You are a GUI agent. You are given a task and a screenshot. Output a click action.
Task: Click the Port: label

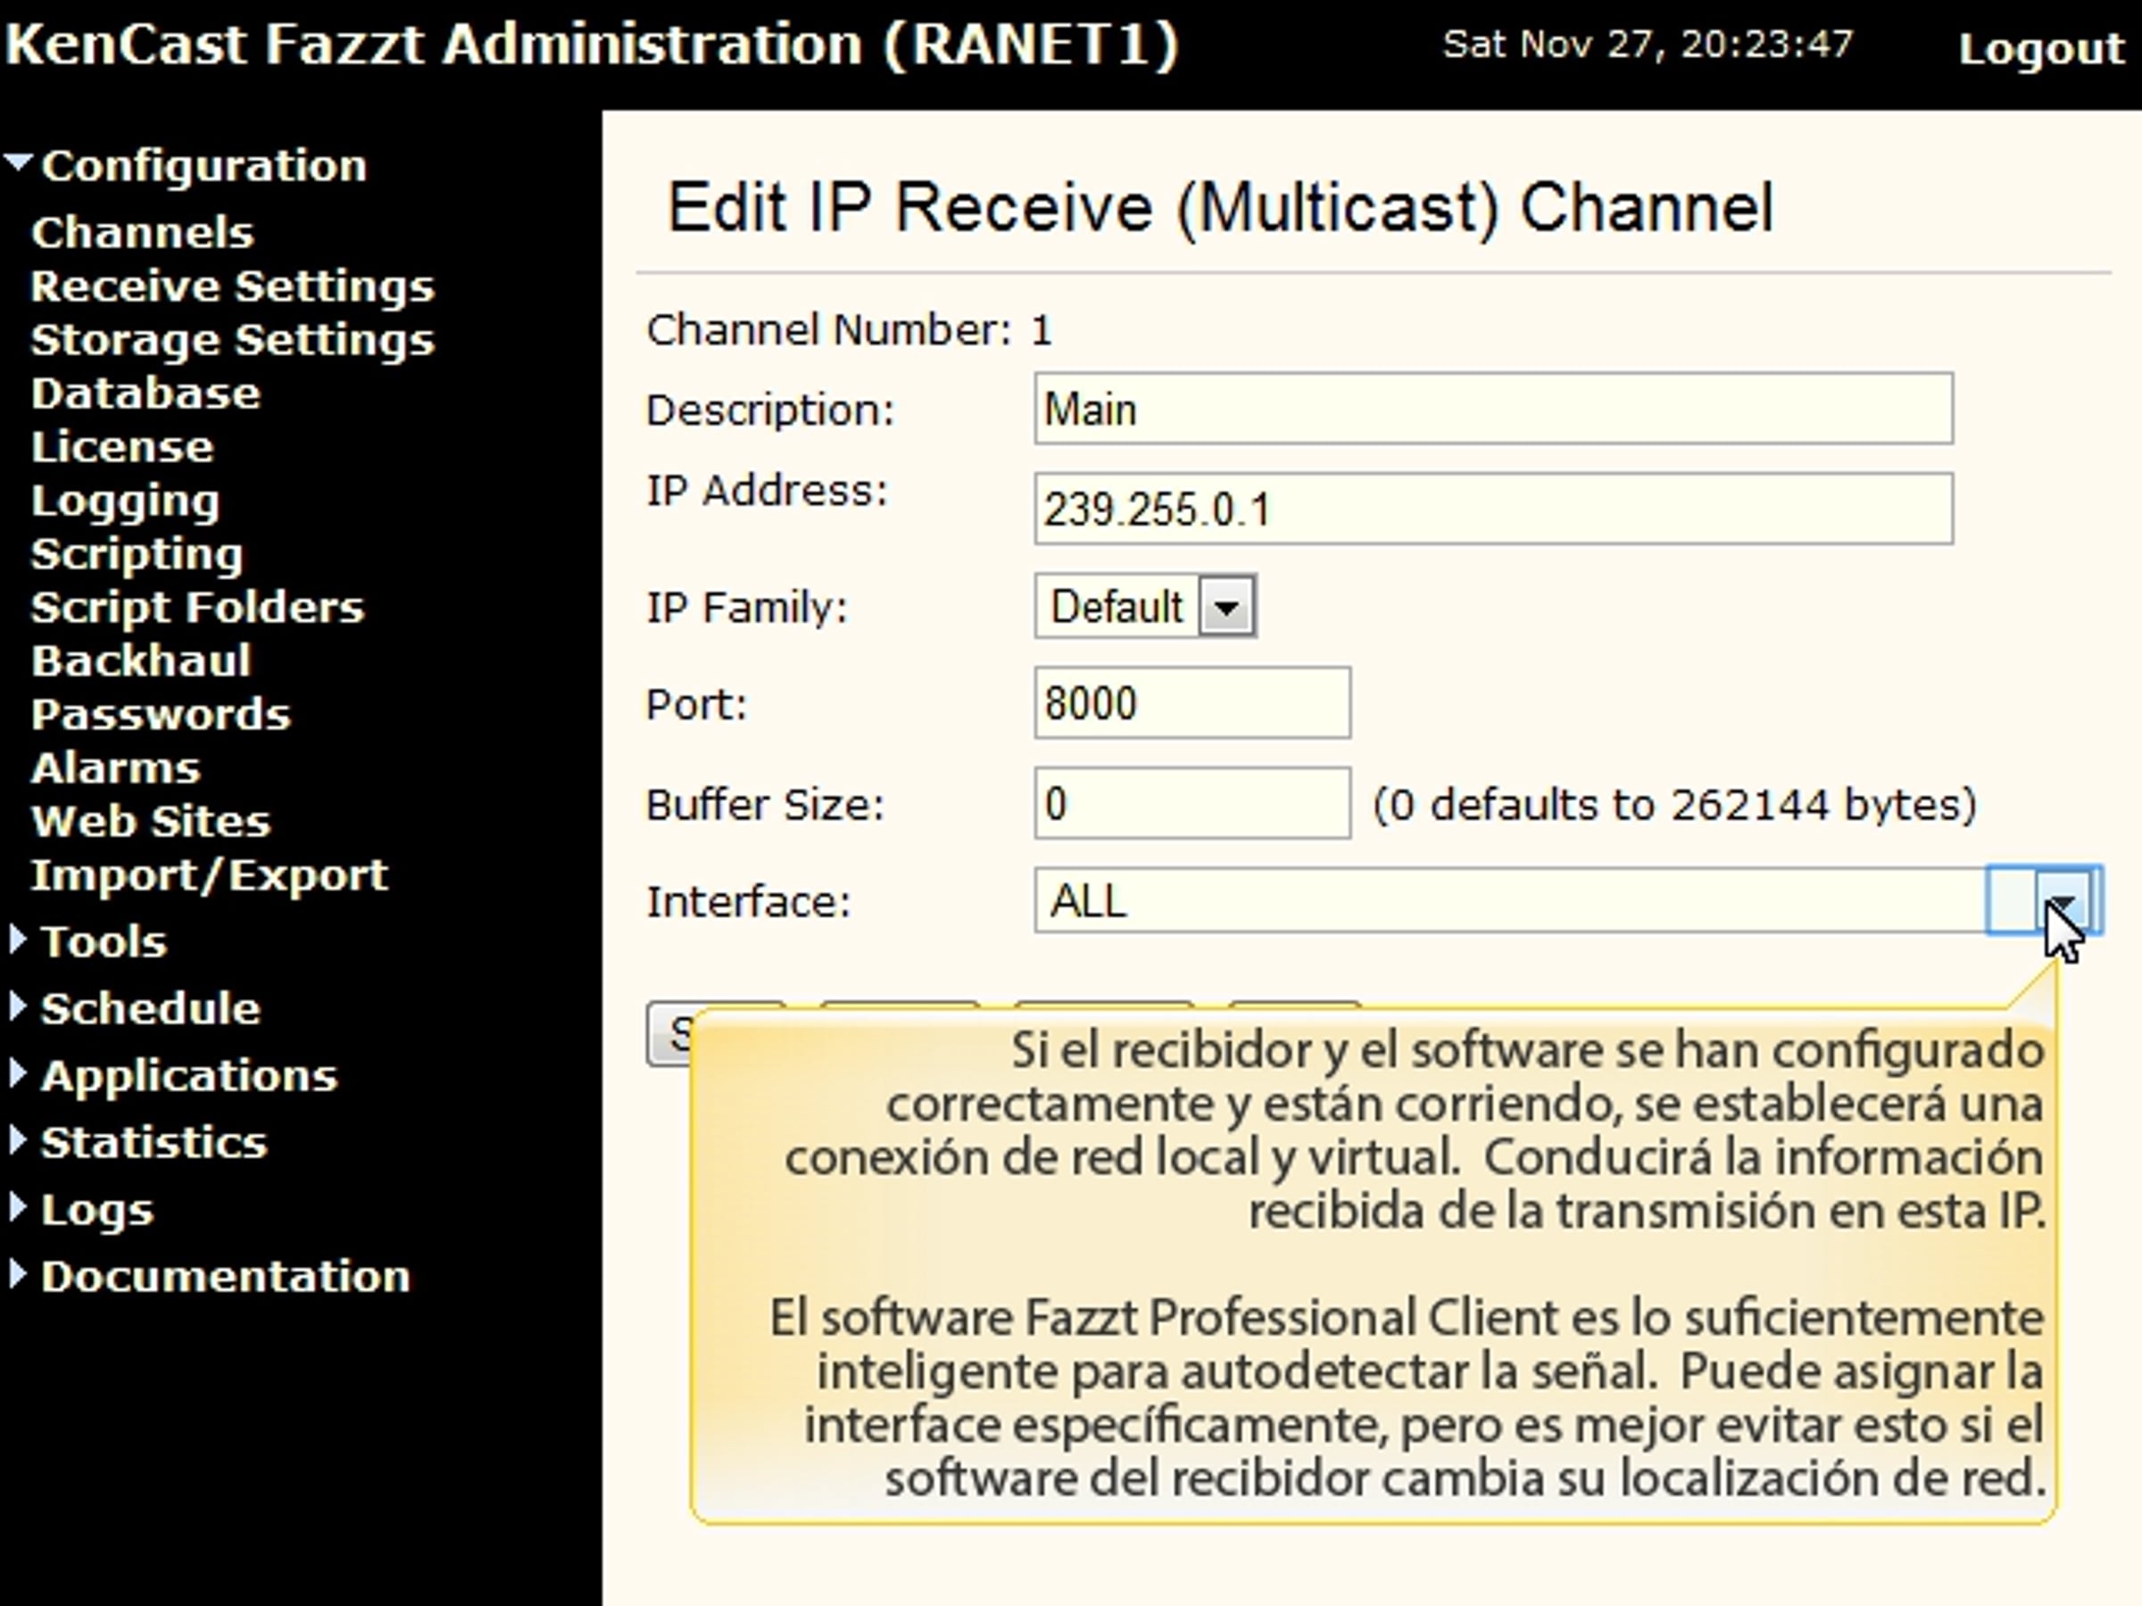click(697, 705)
